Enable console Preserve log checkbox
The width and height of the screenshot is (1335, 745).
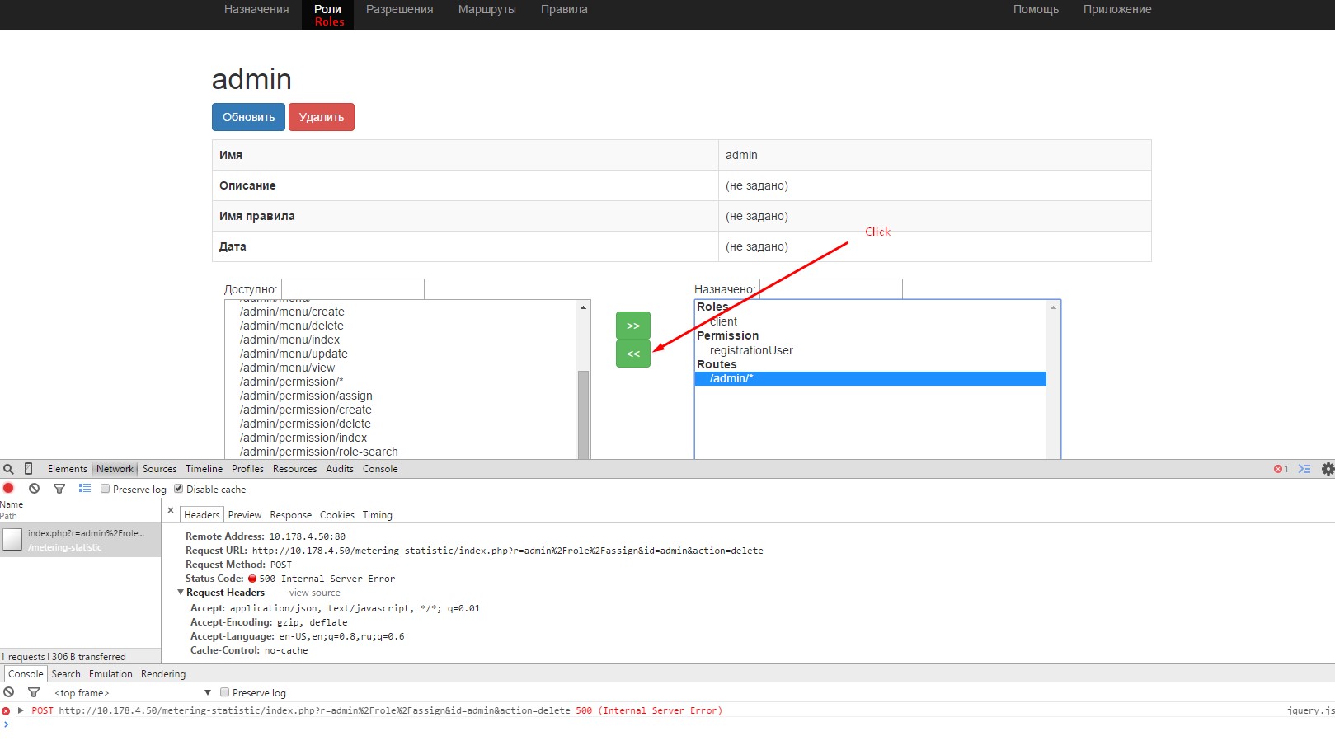pyautogui.click(x=224, y=692)
